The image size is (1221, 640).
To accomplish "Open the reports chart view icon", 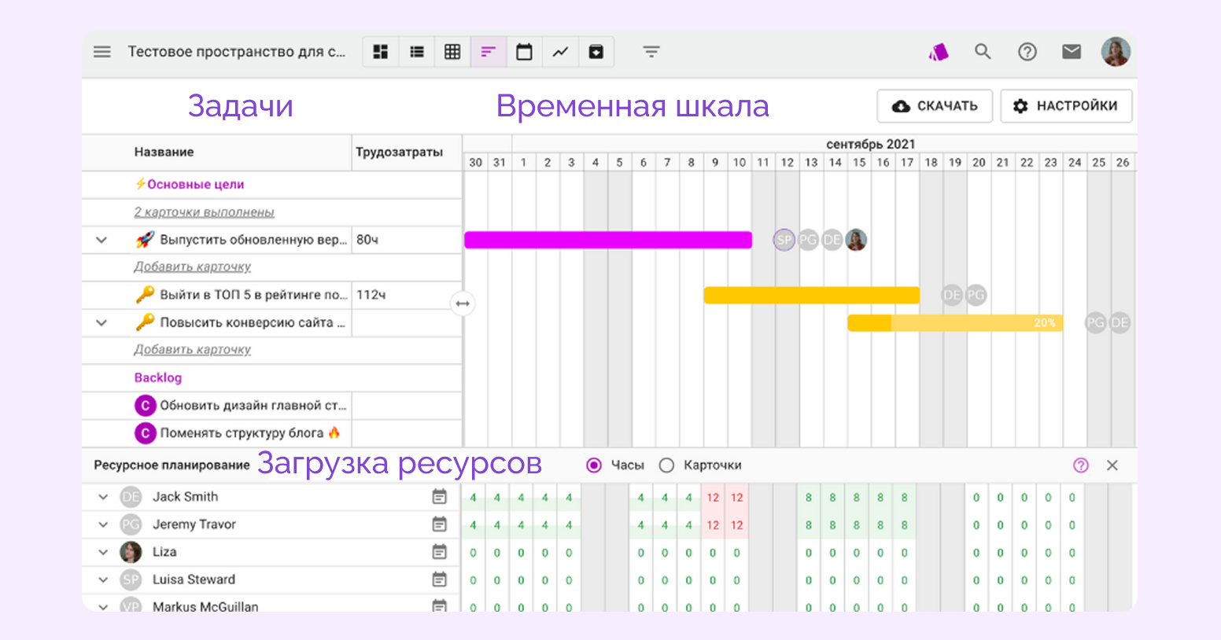I will coord(560,52).
